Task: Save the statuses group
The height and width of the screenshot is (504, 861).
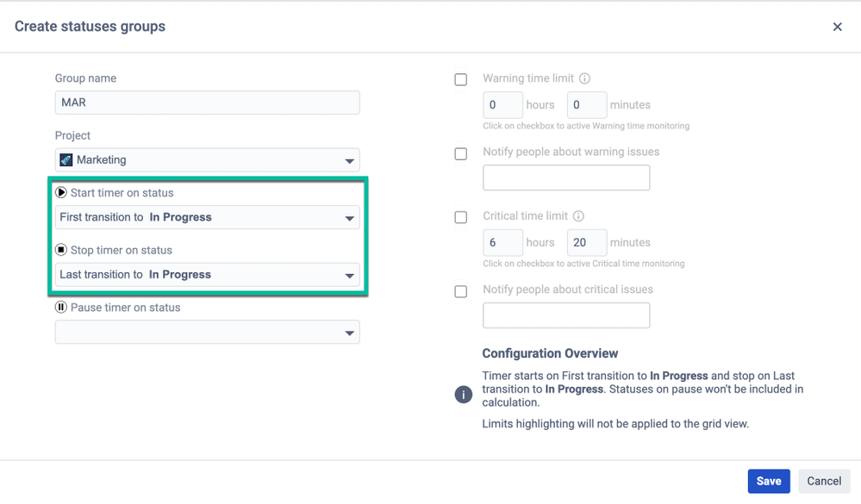Action: 769,482
